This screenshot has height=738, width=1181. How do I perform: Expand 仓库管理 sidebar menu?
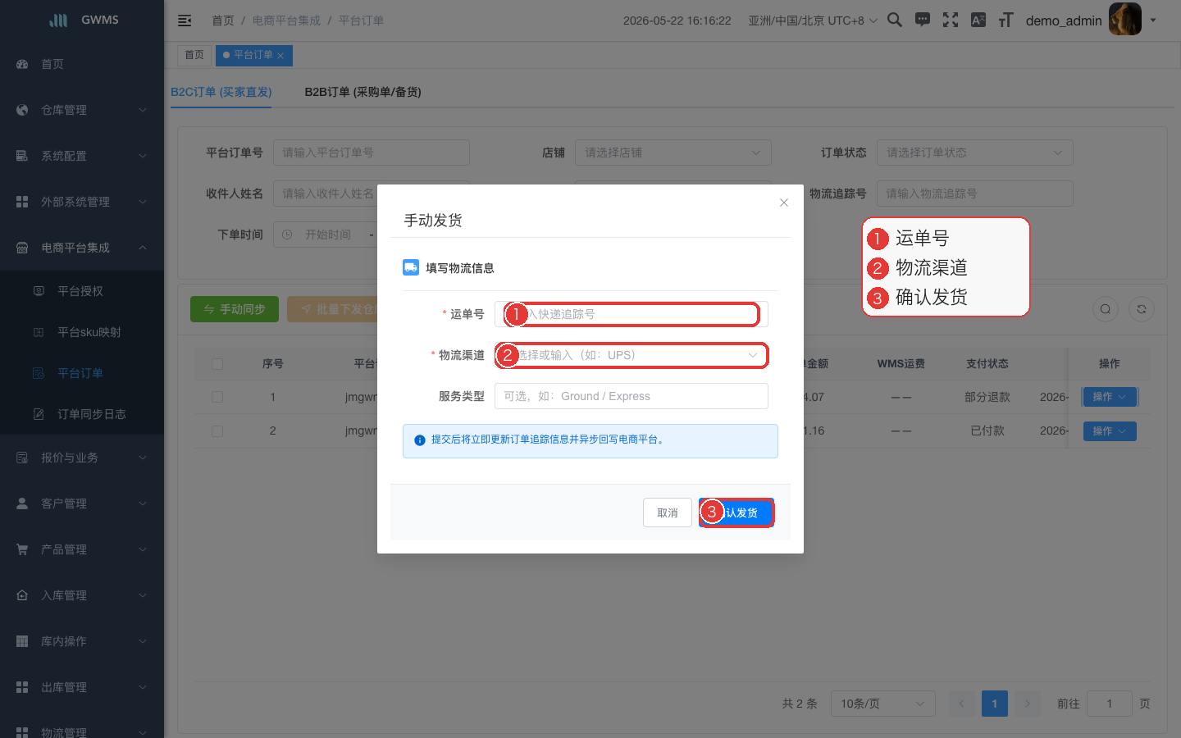(82, 110)
